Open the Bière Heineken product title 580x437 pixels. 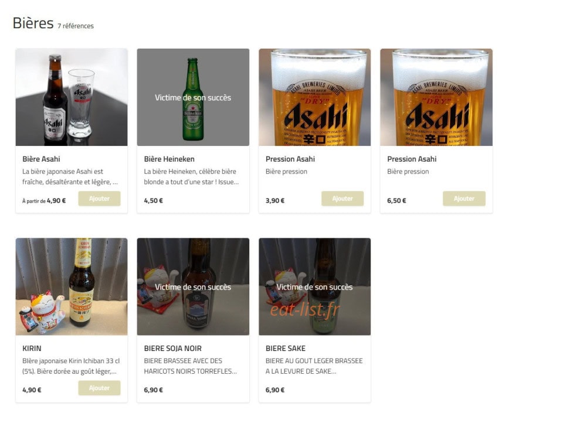(x=169, y=159)
